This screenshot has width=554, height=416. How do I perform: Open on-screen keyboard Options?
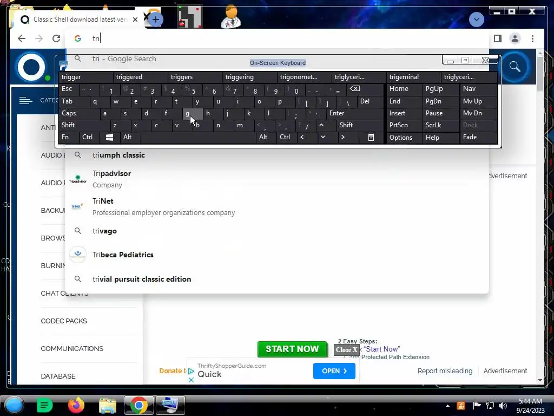coord(404,137)
